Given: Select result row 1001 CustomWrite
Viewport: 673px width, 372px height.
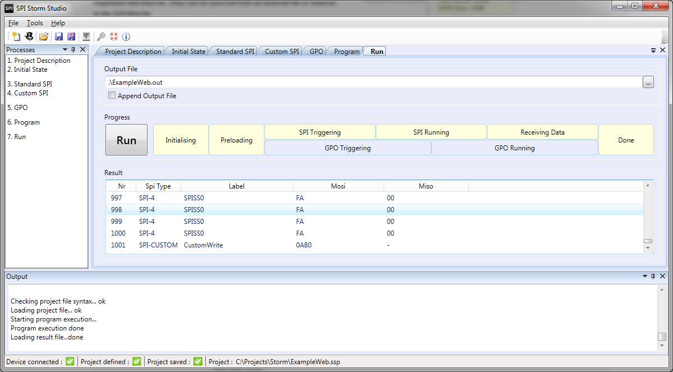Looking at the screenshot, I should (x=375, y=245).
